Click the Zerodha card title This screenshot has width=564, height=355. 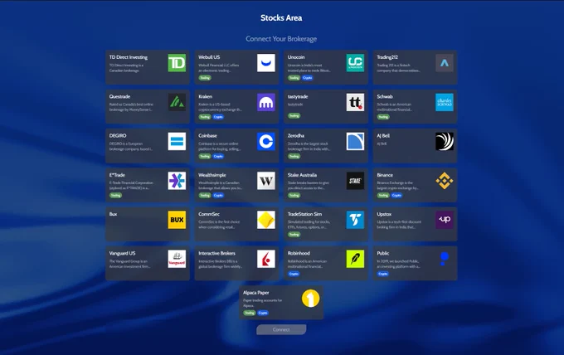tap(296, 135)
